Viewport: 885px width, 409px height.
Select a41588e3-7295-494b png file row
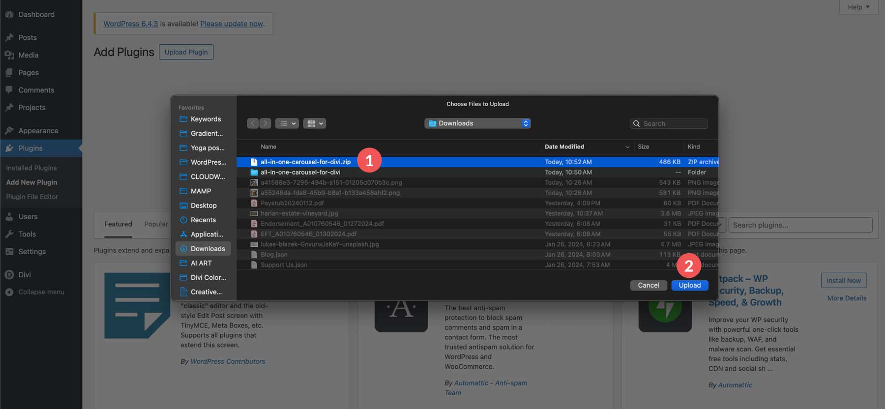477,182
